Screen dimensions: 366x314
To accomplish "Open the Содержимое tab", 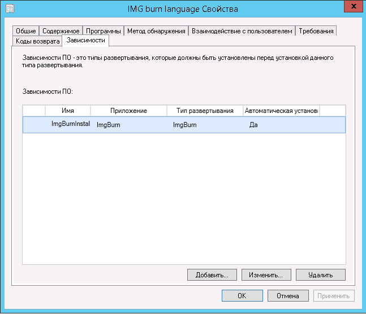I will (61, 31).
